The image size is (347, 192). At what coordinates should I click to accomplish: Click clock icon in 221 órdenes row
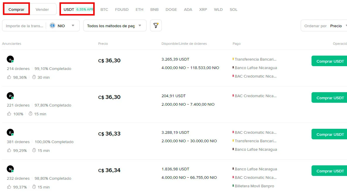[x=30, y=114]
